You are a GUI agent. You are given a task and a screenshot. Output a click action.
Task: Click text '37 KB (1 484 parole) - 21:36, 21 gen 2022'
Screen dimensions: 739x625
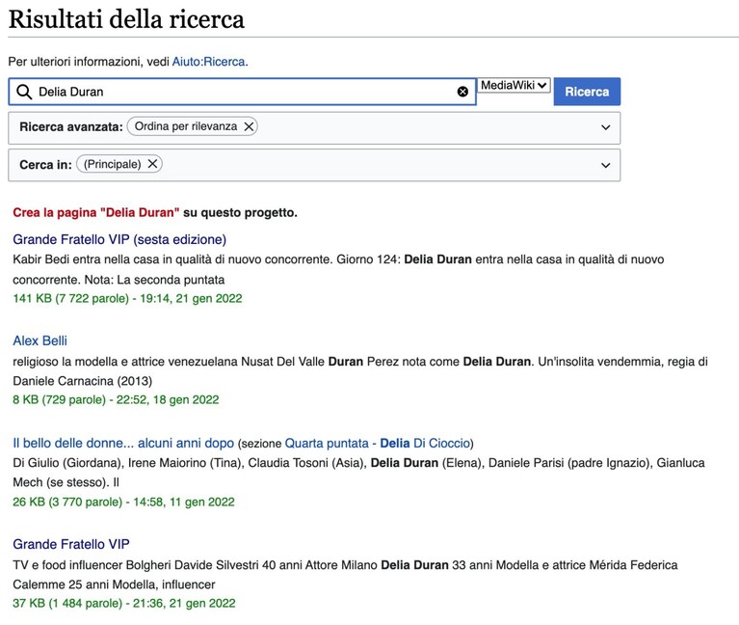click(x=124, y=604)
